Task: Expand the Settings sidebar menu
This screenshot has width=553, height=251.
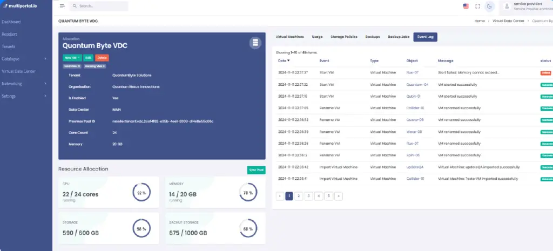Action: 24,96
